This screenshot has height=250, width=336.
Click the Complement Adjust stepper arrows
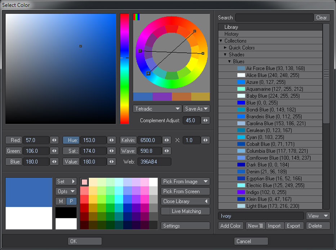pos(205,120)
